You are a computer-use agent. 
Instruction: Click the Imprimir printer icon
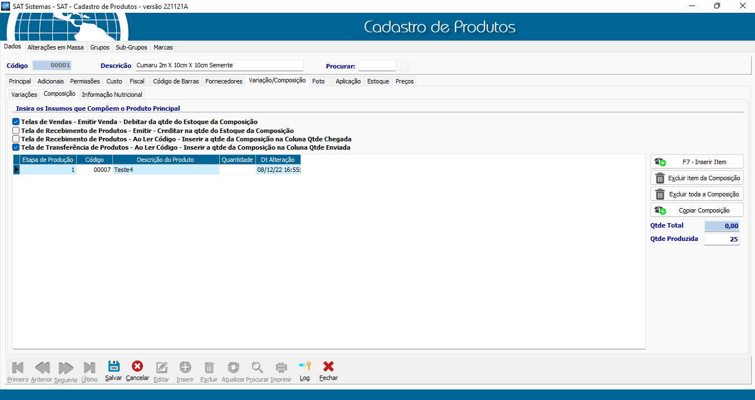(281, 367)
